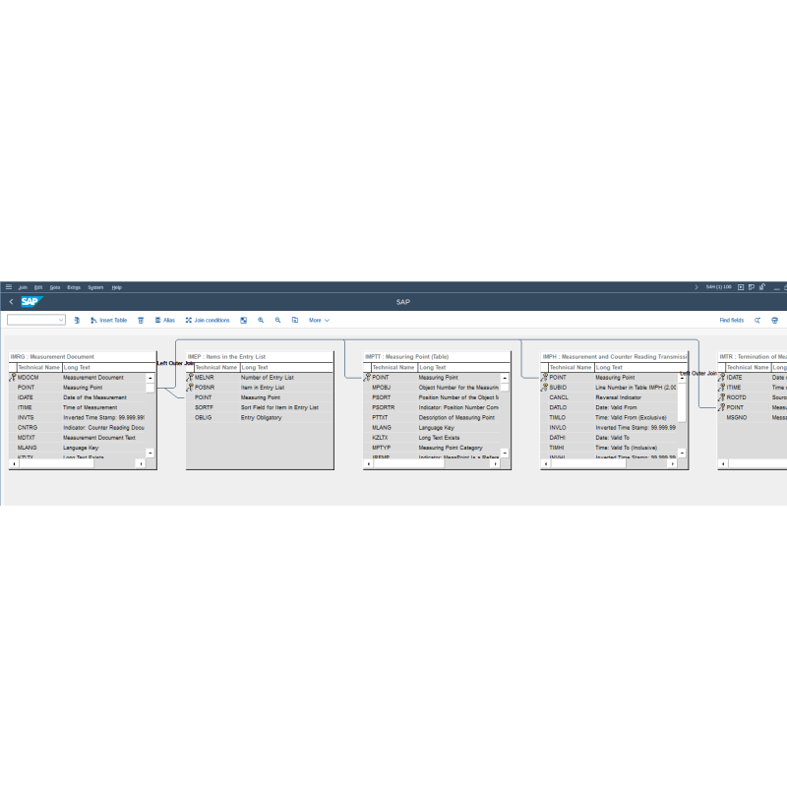Open the hamburger menu icon

pos(8,287)
